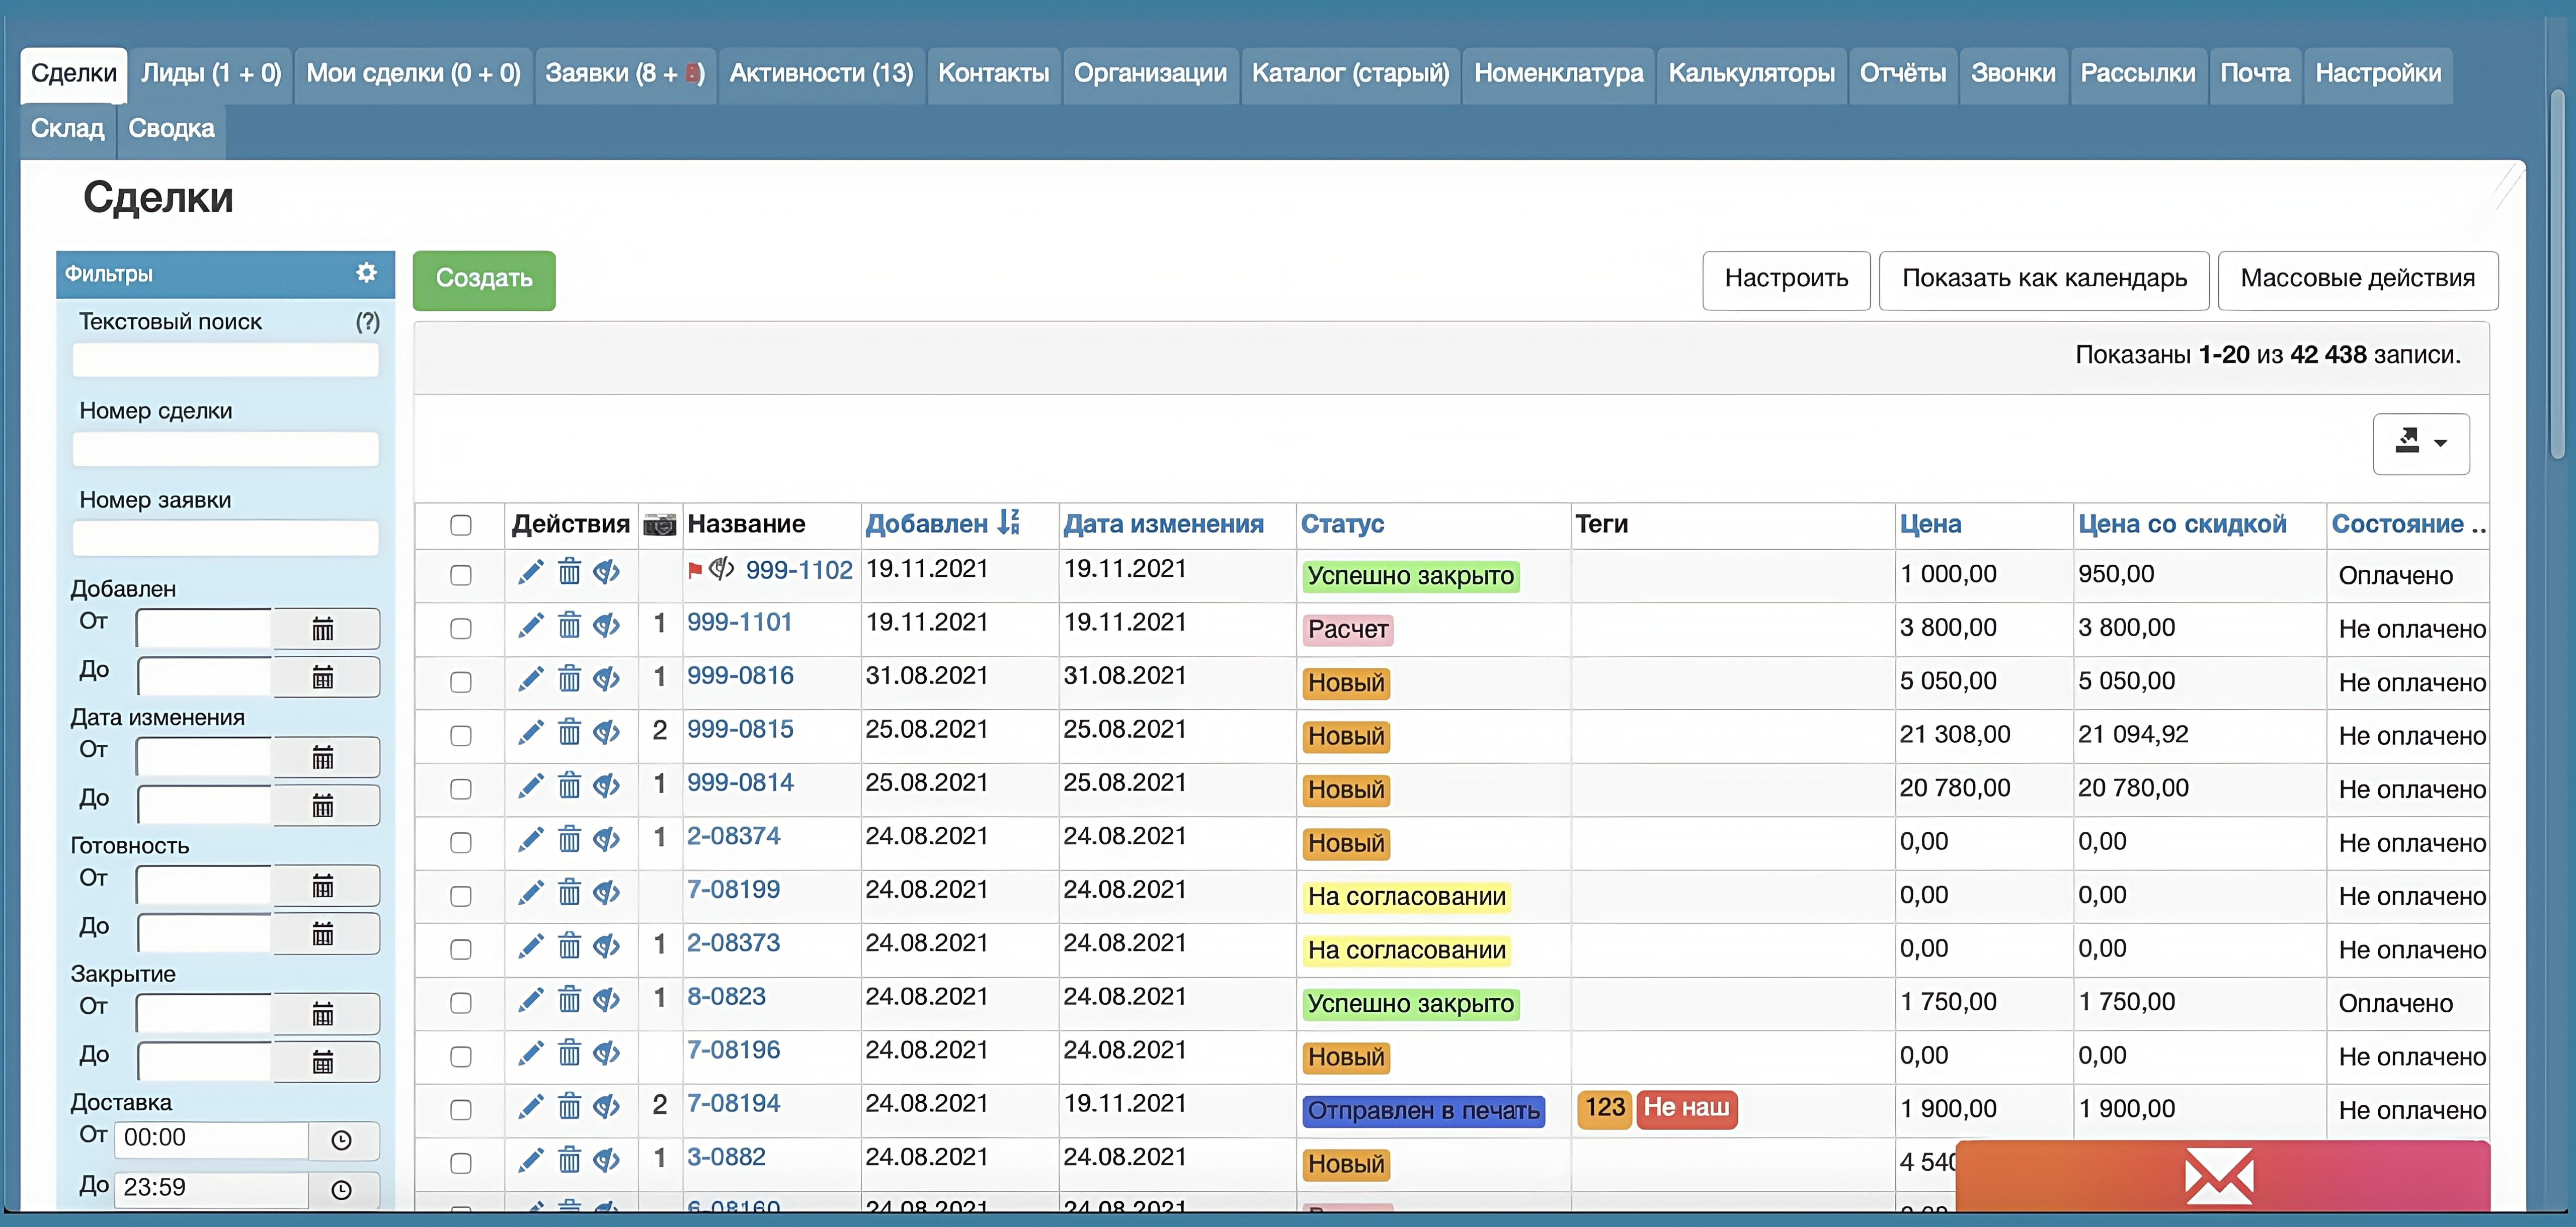Delete deal 999-0816 using trash icon
Image resolution: width=2576 pixels, height=1227 pixels.
[569, 678]
